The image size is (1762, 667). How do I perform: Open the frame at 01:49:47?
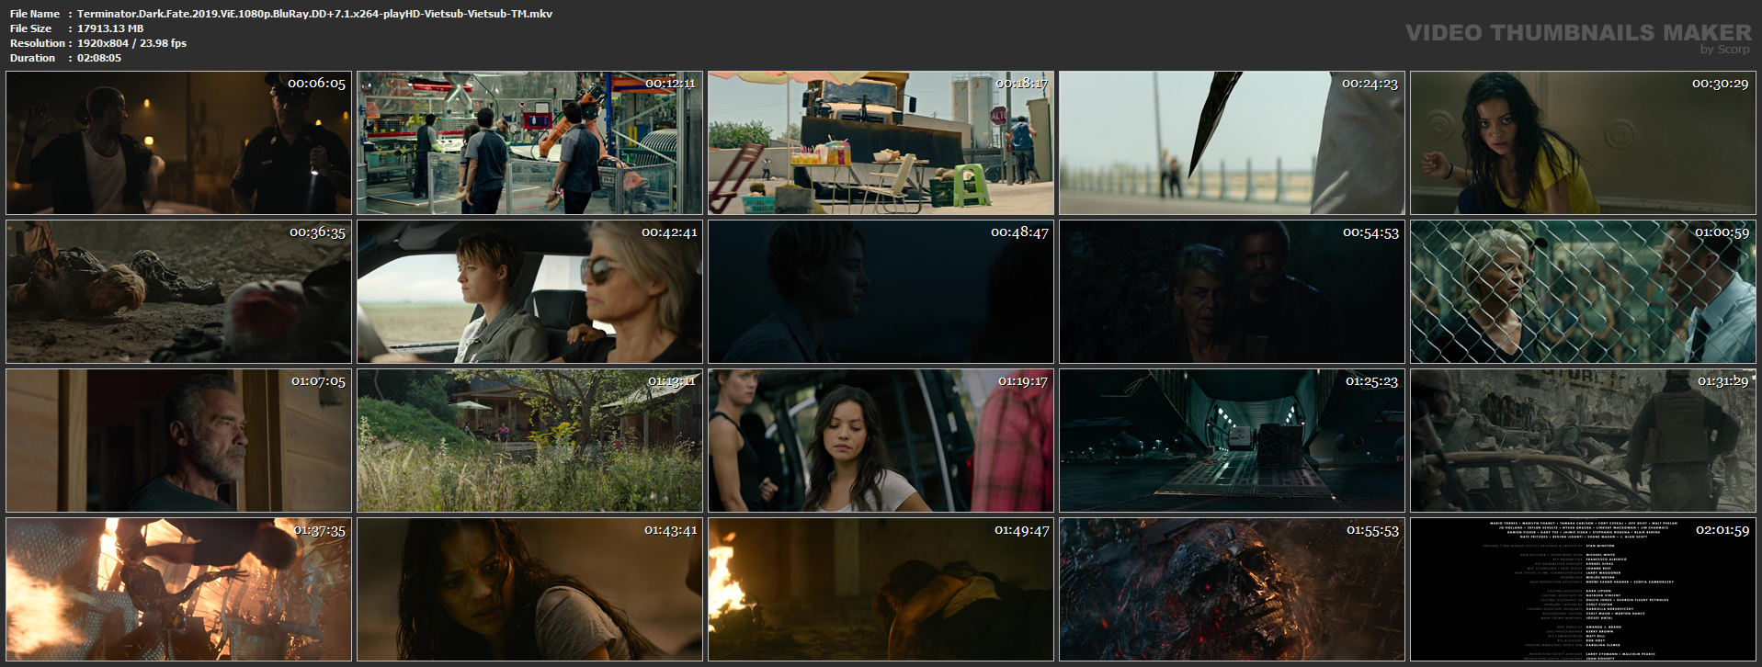tap(881, 590)
